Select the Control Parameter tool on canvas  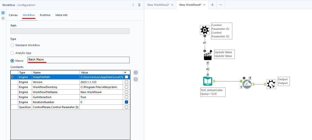205,30
